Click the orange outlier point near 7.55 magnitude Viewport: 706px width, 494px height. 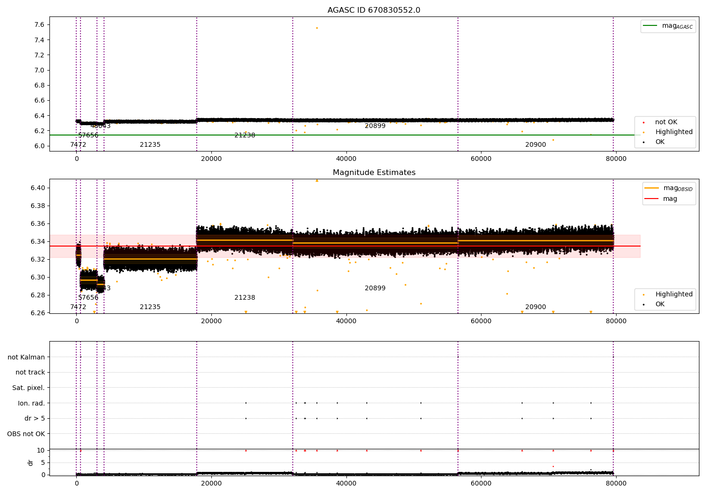click(x=317, y=28)
